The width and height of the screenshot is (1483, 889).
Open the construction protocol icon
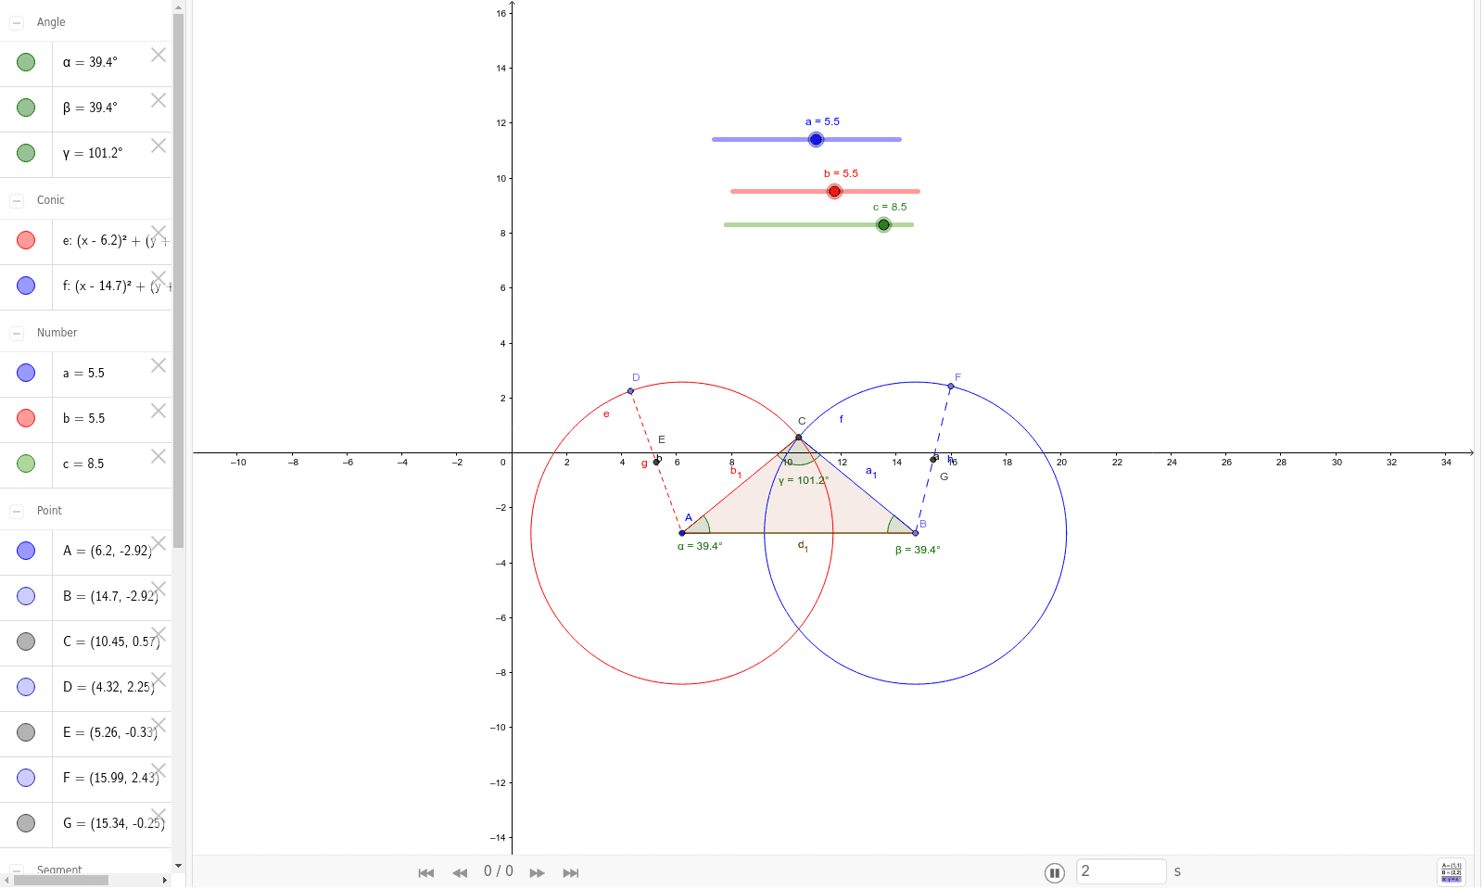(x=1451, y=872)
